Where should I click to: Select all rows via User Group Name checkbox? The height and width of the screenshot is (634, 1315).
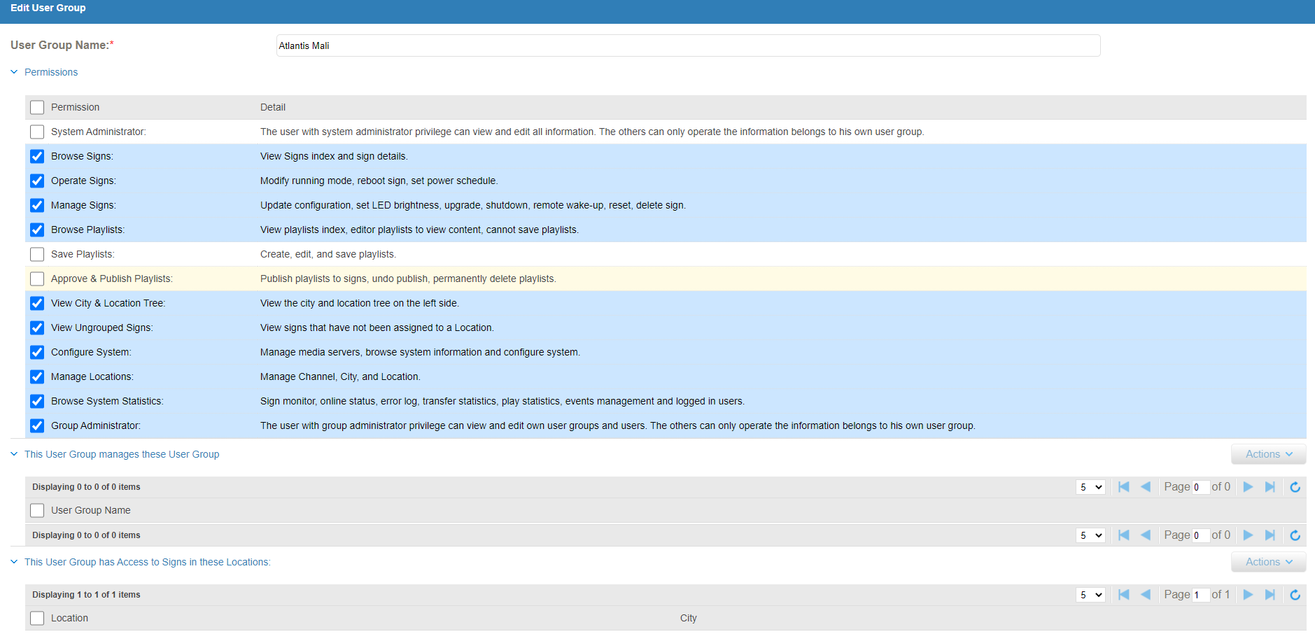point(37,510)
